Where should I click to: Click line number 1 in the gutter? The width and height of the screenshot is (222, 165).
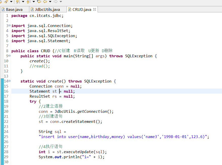coord(7,16)
